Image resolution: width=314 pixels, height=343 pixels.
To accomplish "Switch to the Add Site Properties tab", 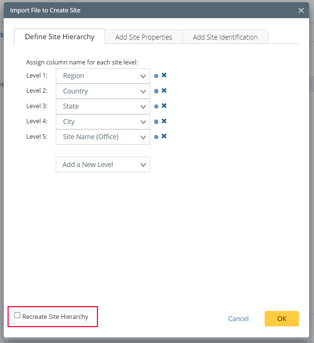I will [x=143, y=37].
